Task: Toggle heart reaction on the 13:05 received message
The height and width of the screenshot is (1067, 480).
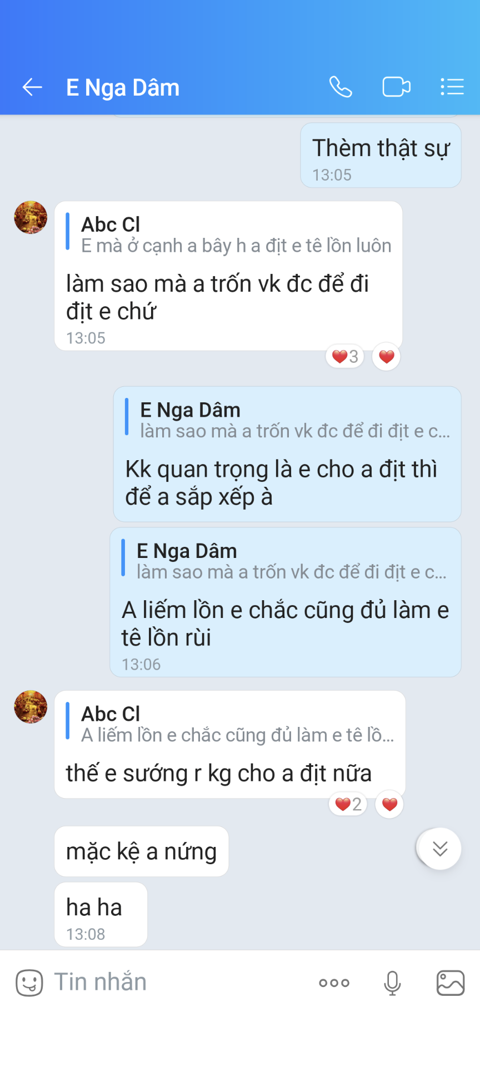Action: pos(387,356)
